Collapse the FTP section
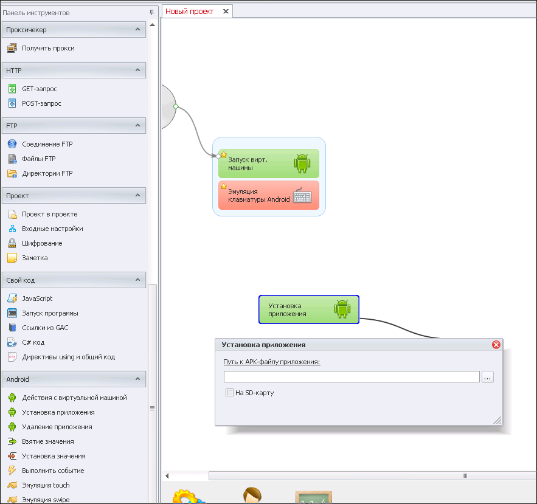The image size is (537, 504). tap(137, 125)
